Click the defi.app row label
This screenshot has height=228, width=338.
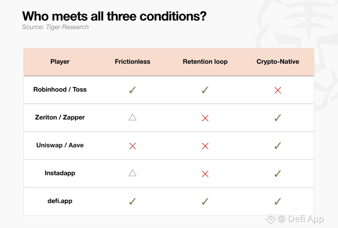tap(60, 201)
